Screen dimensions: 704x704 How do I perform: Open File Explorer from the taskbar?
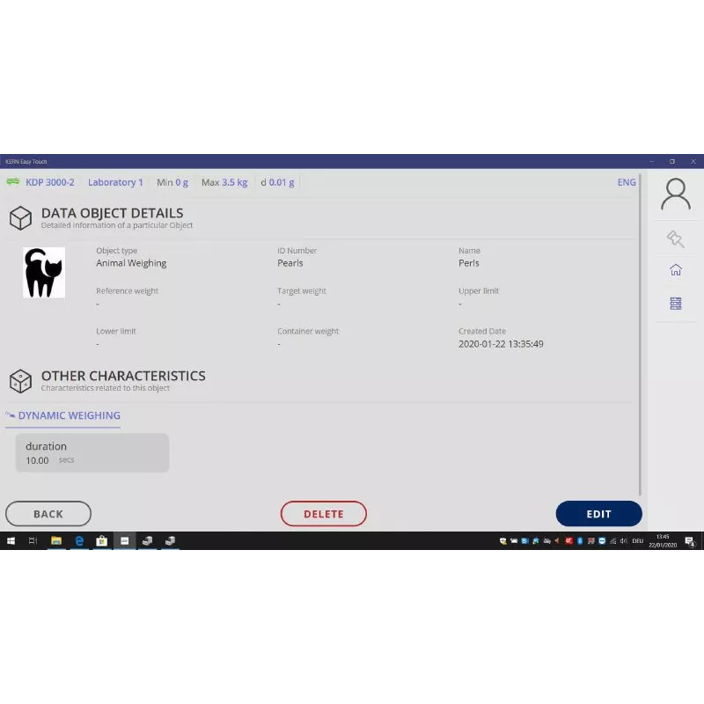tap(56, 541)
